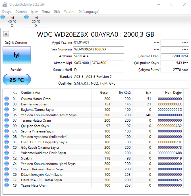This screenshot has width=191, height=196.
Task: Click the 25 °C temperature button
Action: tap(17, 80)
